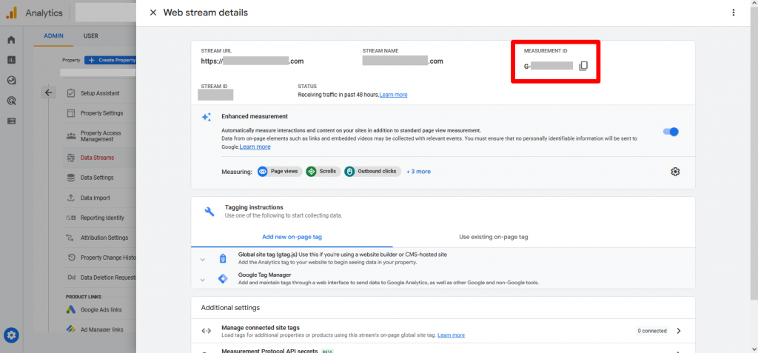This screenshot has width=758, height=353.
Task: Click the Create Property button
Action: point(111,61)
